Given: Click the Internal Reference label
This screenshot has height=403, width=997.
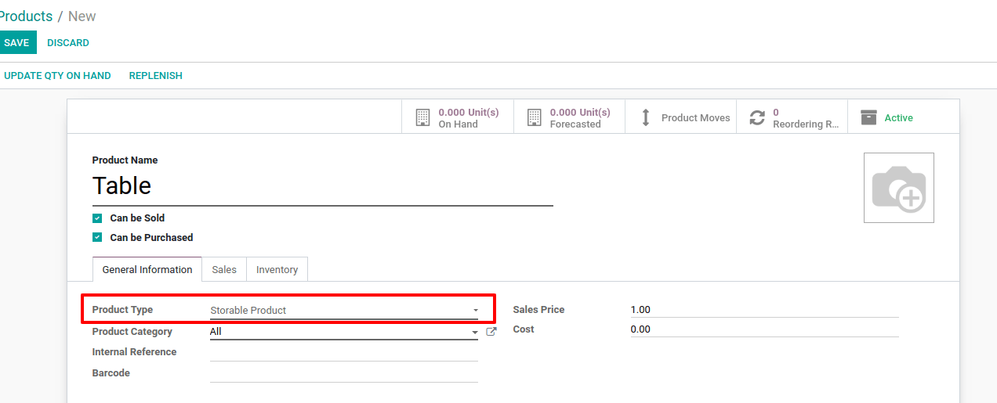Looking at the screenshot, I should [134, 352].
